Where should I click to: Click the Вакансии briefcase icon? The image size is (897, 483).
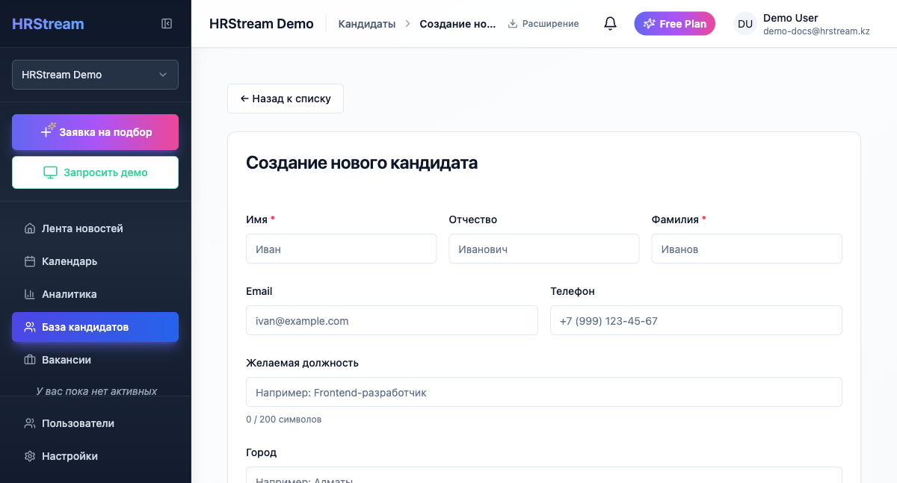coord(28,360)
